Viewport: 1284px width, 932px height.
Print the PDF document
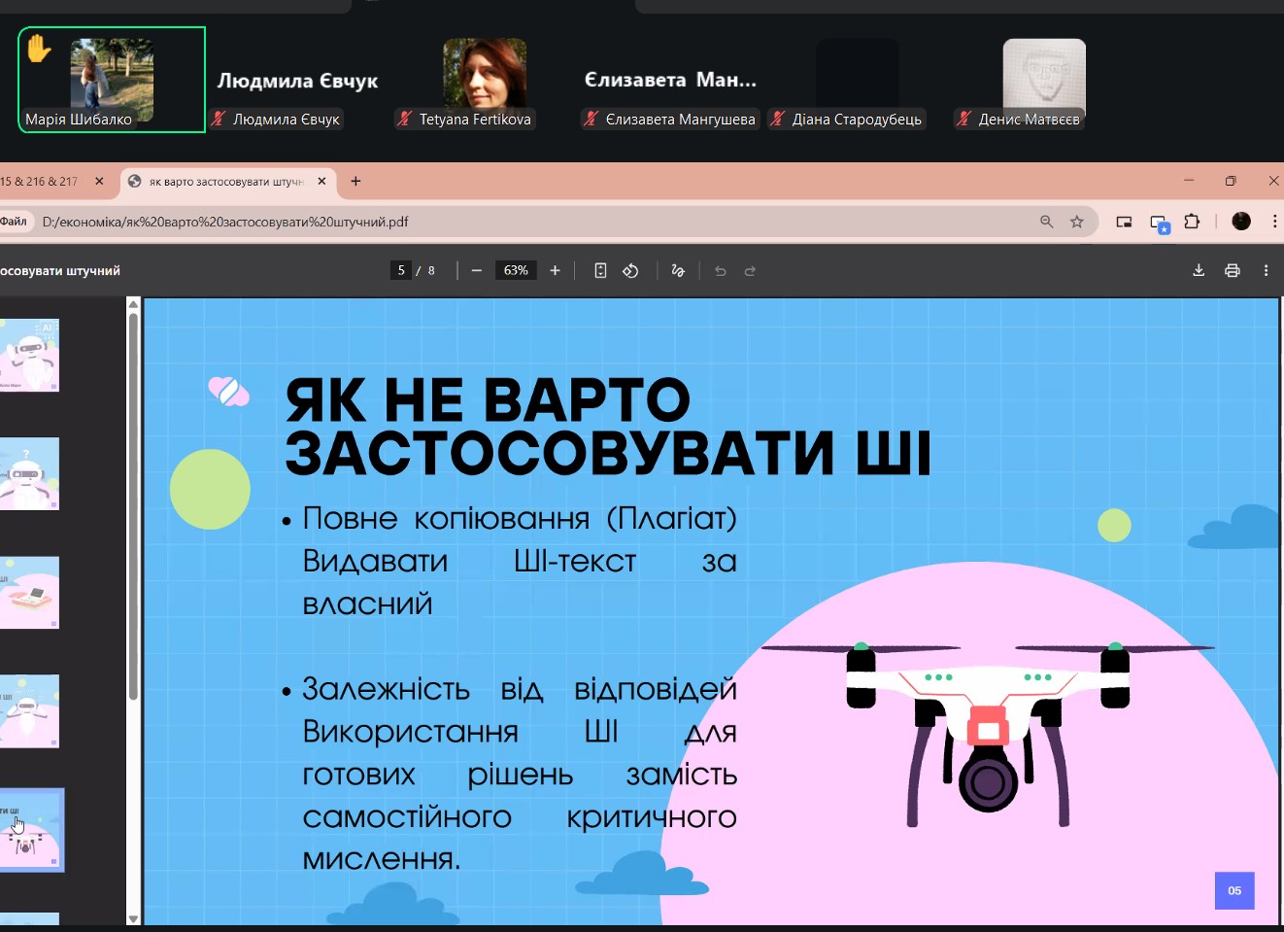1232,271
